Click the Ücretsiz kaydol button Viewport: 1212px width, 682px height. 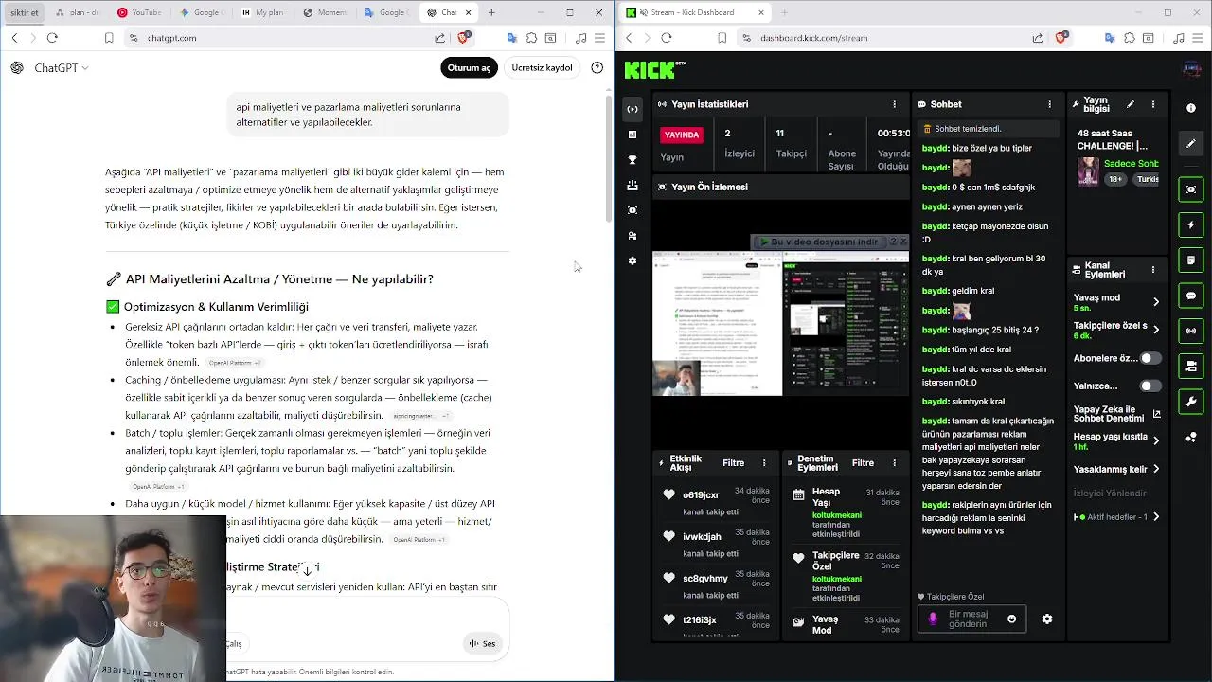542,68
